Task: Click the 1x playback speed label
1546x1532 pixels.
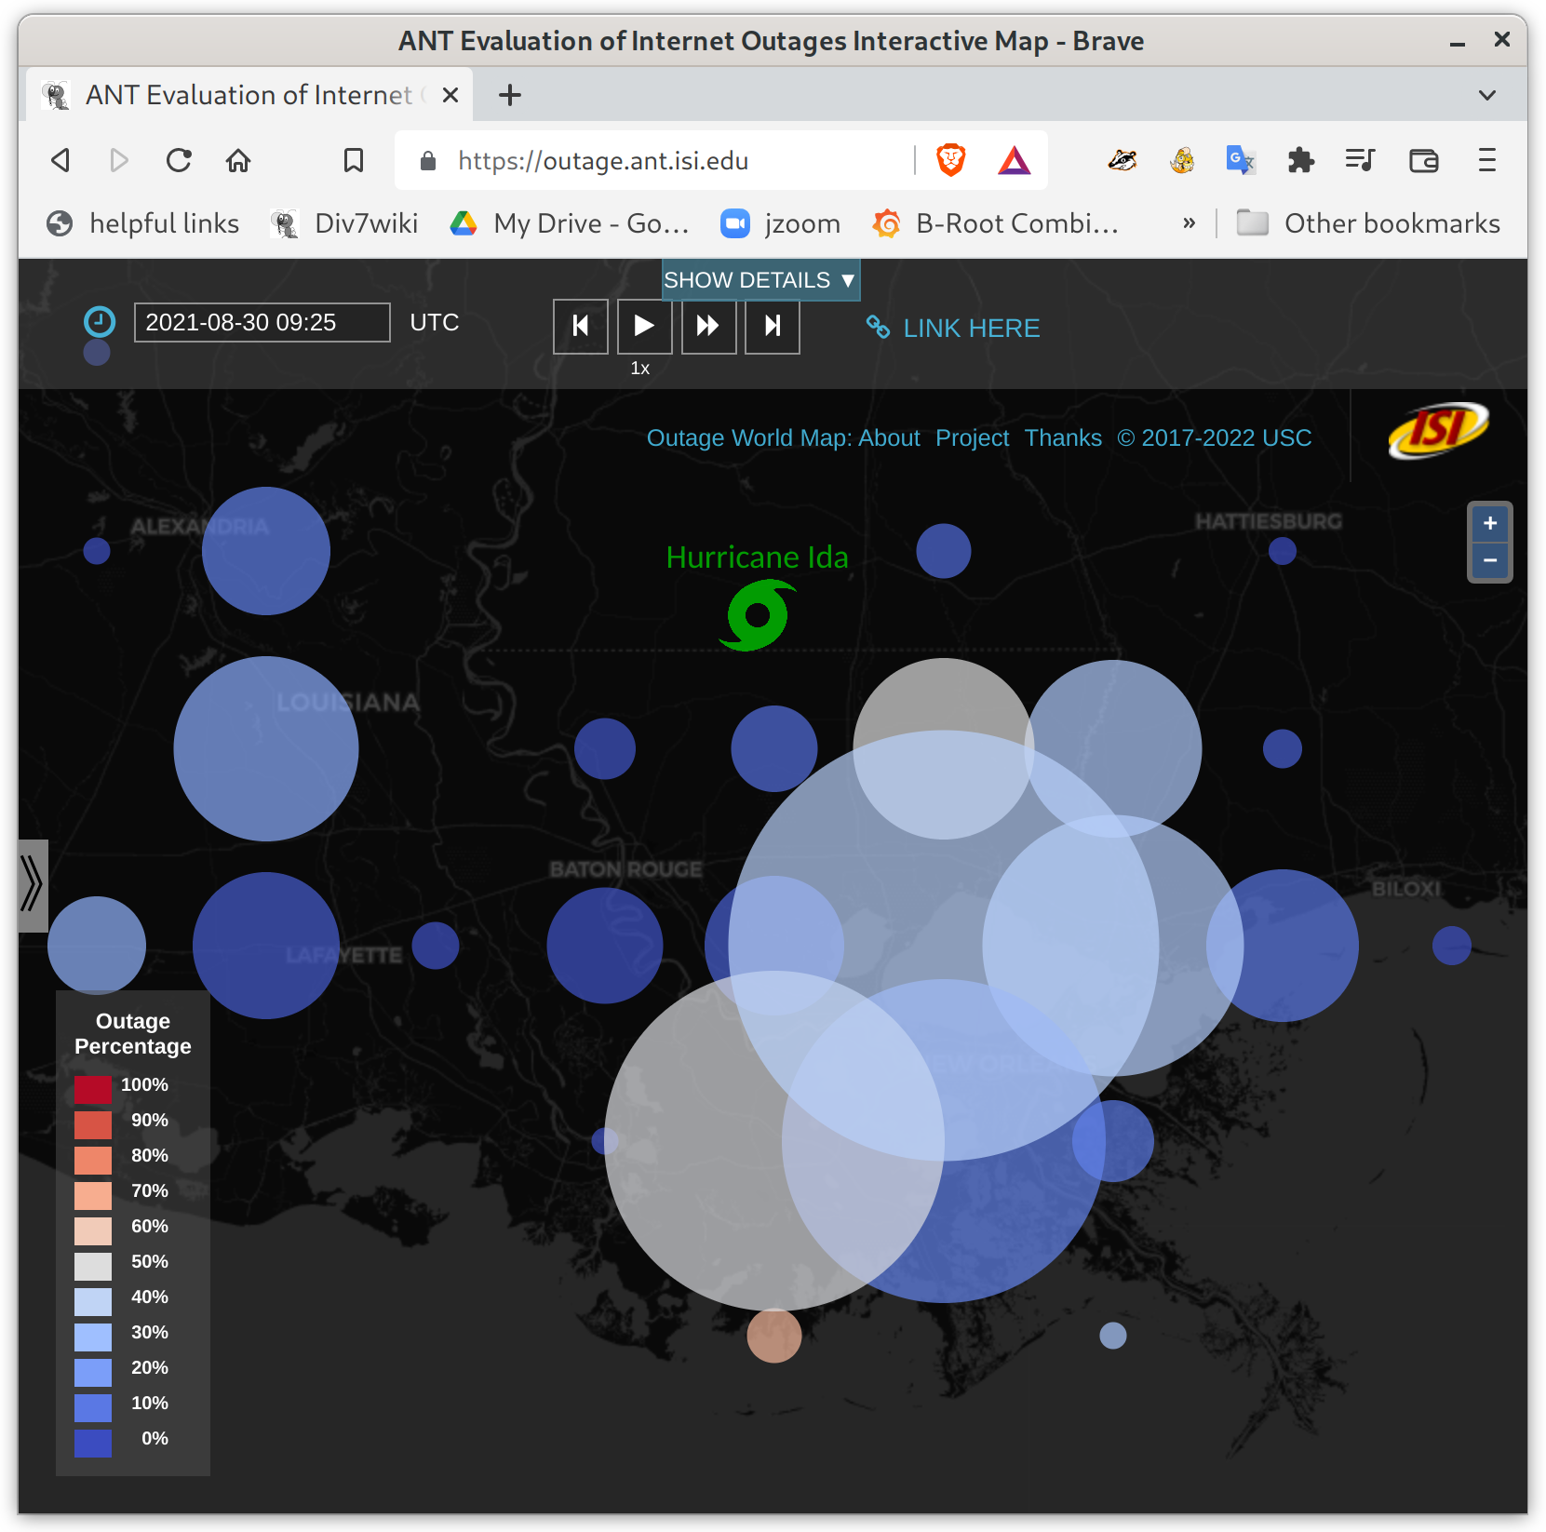Action: pyautogui.click(x=640, y=369)
